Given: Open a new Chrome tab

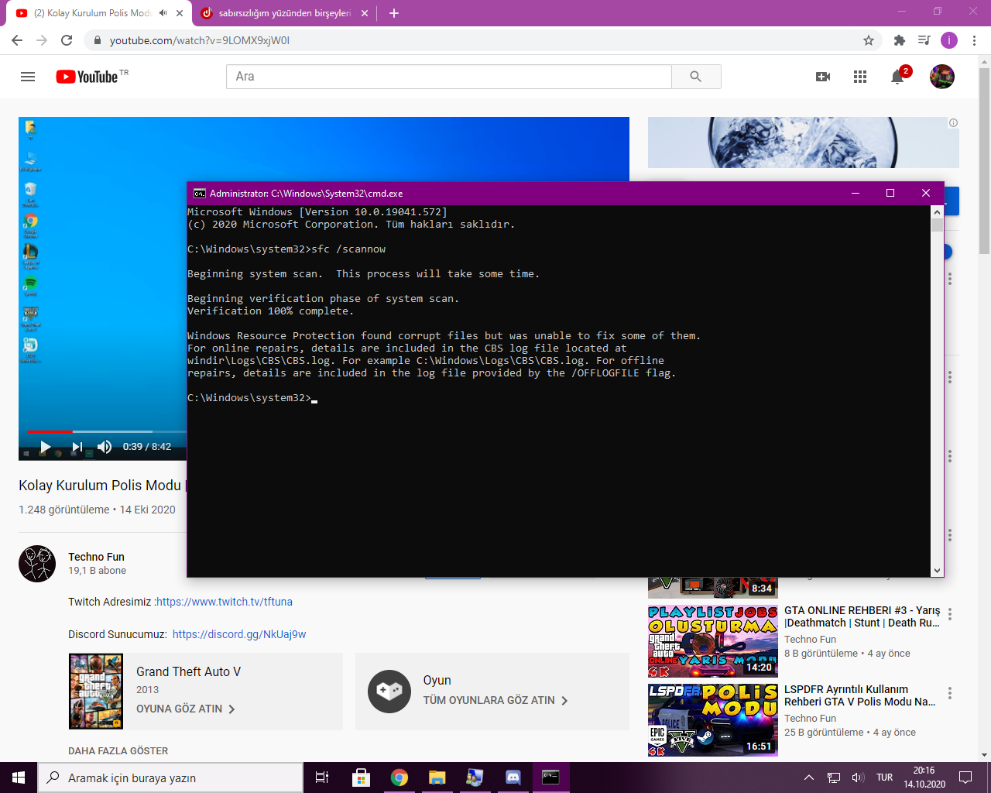Looking at the screenshot, I should (394, 13).
